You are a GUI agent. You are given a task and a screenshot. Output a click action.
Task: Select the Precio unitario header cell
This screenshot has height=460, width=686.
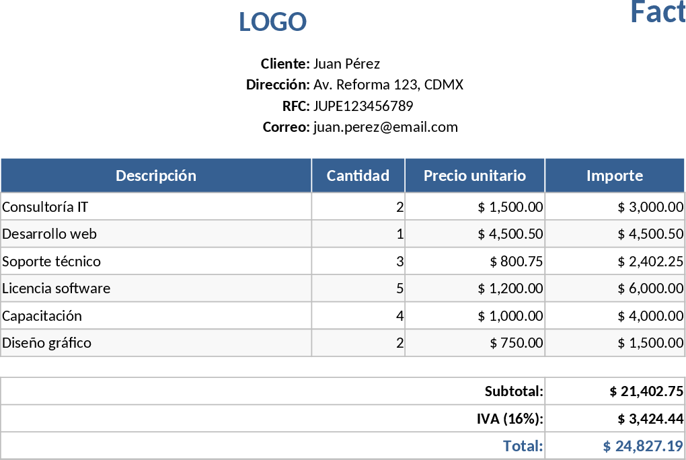coord(474,176)
